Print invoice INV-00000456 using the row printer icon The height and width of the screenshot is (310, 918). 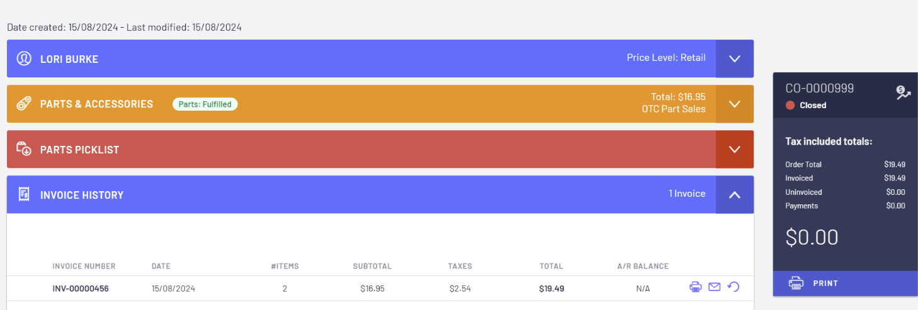(695, 287)
